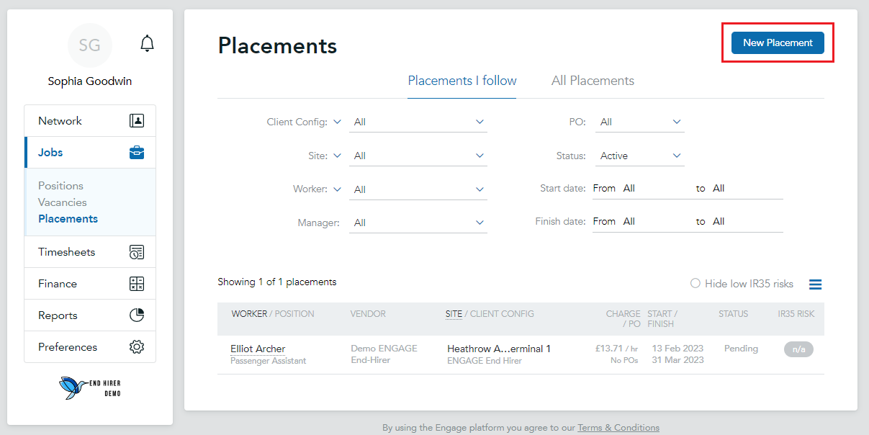Click the New Placement button
The width and height of the screenshot is (869, 435).
click(778, 42)
